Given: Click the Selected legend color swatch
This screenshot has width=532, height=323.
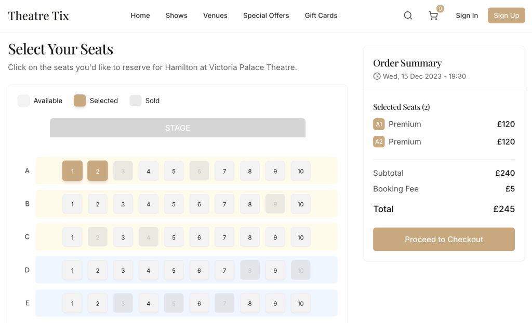Looking at the screenshot, I should coord(79,101).
